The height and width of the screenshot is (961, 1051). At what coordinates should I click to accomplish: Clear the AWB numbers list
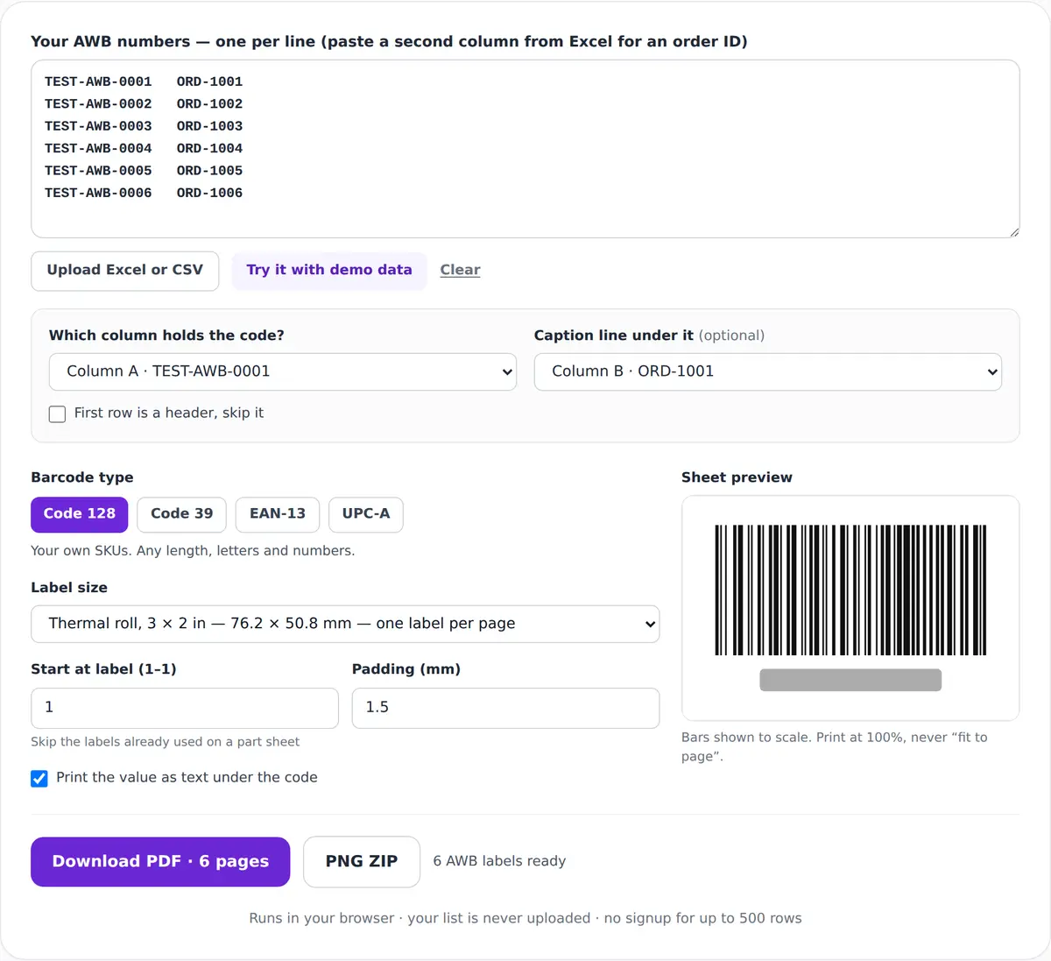tap(460, 270)
